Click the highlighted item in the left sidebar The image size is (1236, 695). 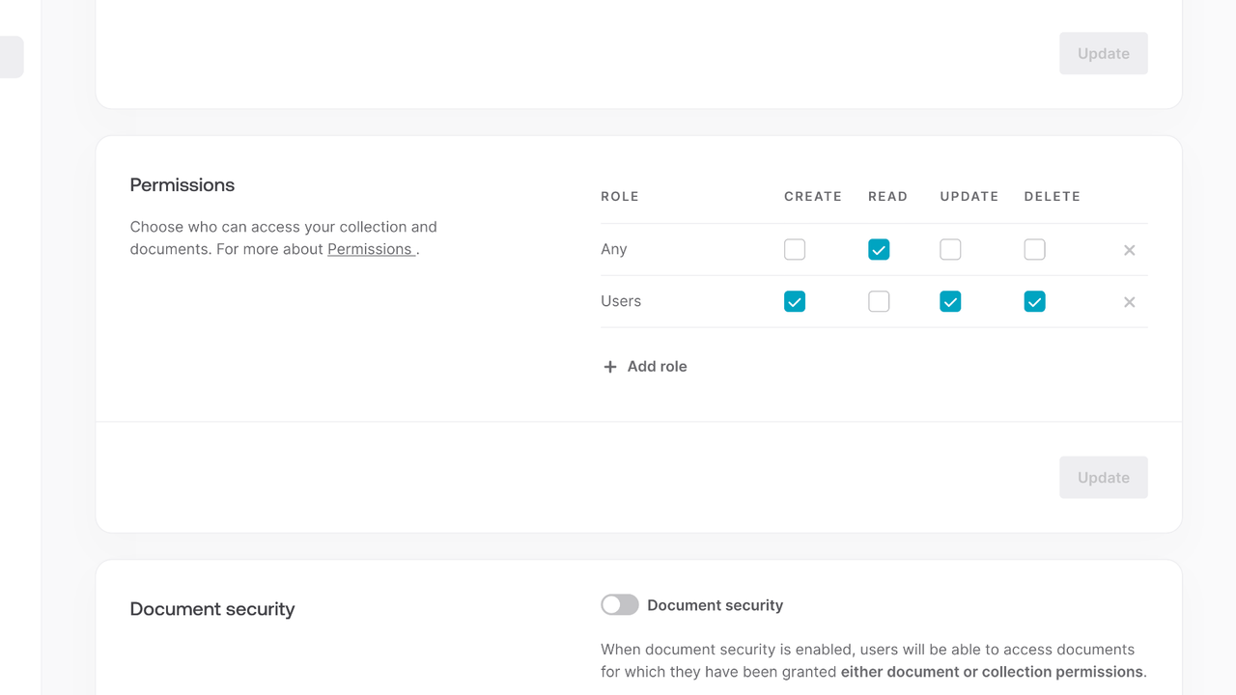12,57
